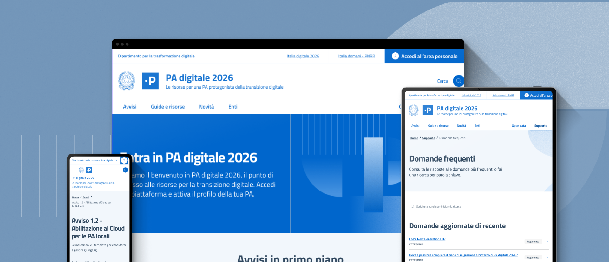Click the desktop tagline 'Le risorse per una PA protagonista'
This screenshot has height=262, width=609.
point(225,87)
